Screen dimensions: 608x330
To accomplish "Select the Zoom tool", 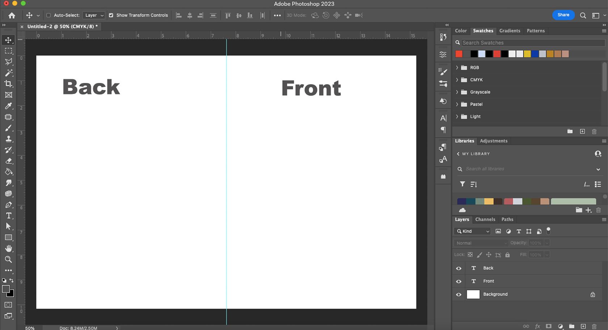I will click(9, 259).
